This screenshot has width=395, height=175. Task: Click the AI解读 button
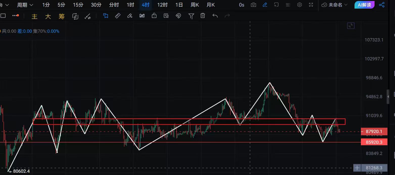coord(364,5)
